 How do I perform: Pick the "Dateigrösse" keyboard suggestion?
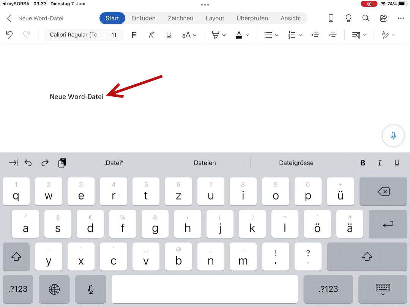[x=296, y=163]
